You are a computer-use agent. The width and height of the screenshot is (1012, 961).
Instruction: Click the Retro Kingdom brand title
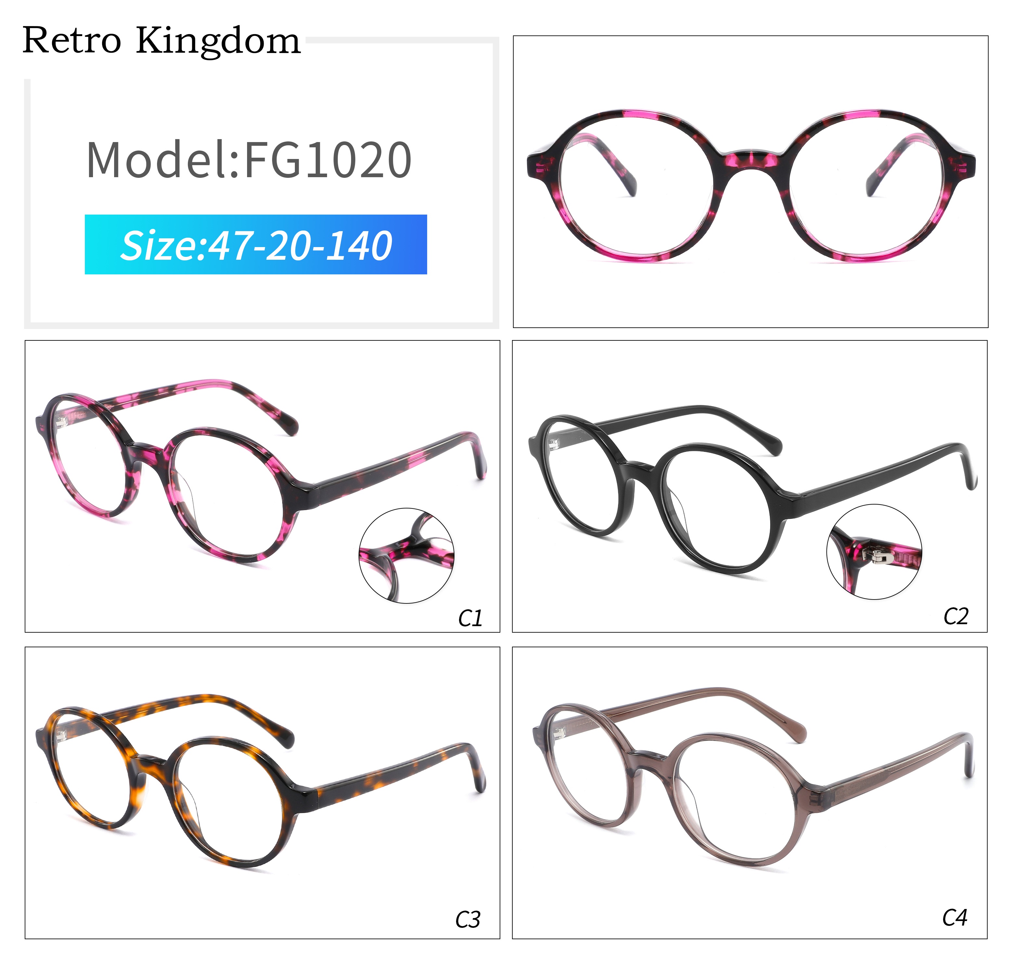[x=161, y=41]
